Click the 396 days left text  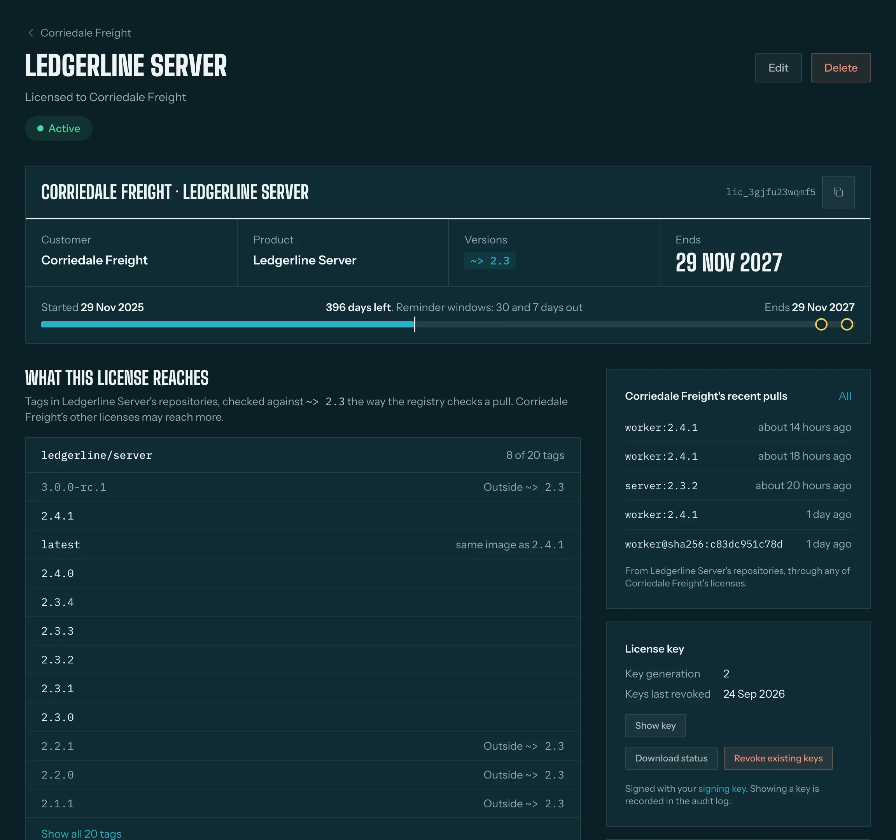(x=358, y=307)
